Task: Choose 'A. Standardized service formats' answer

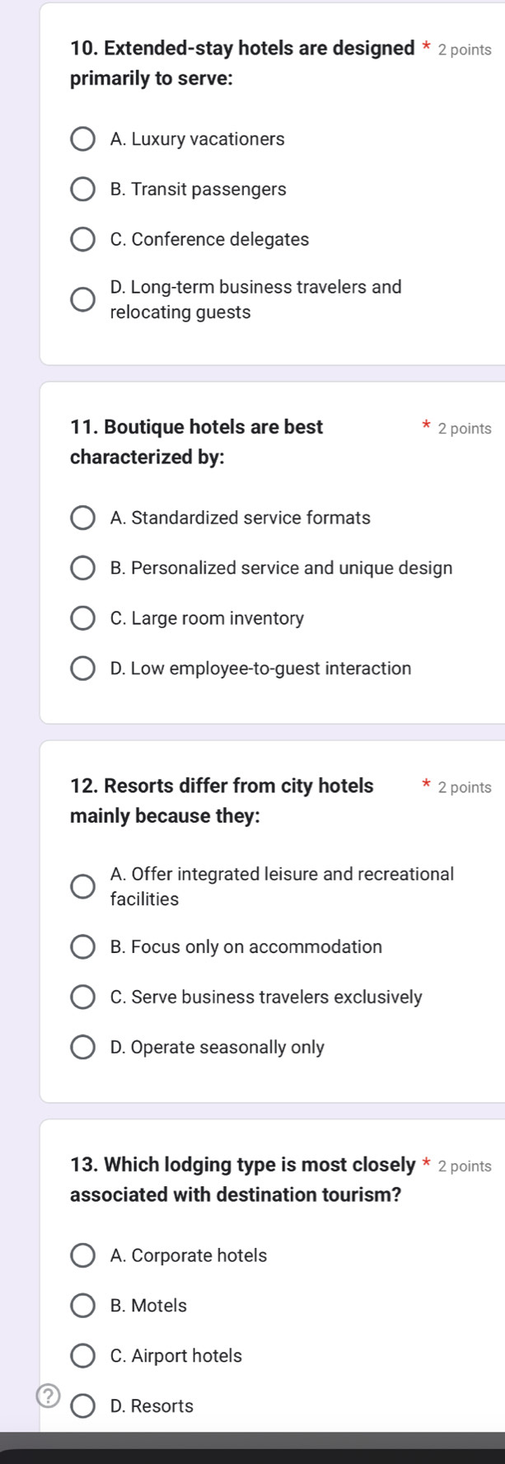Action: tap(82, 518)
